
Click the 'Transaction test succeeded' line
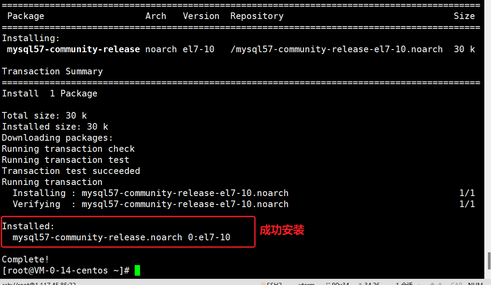[71, 171]
